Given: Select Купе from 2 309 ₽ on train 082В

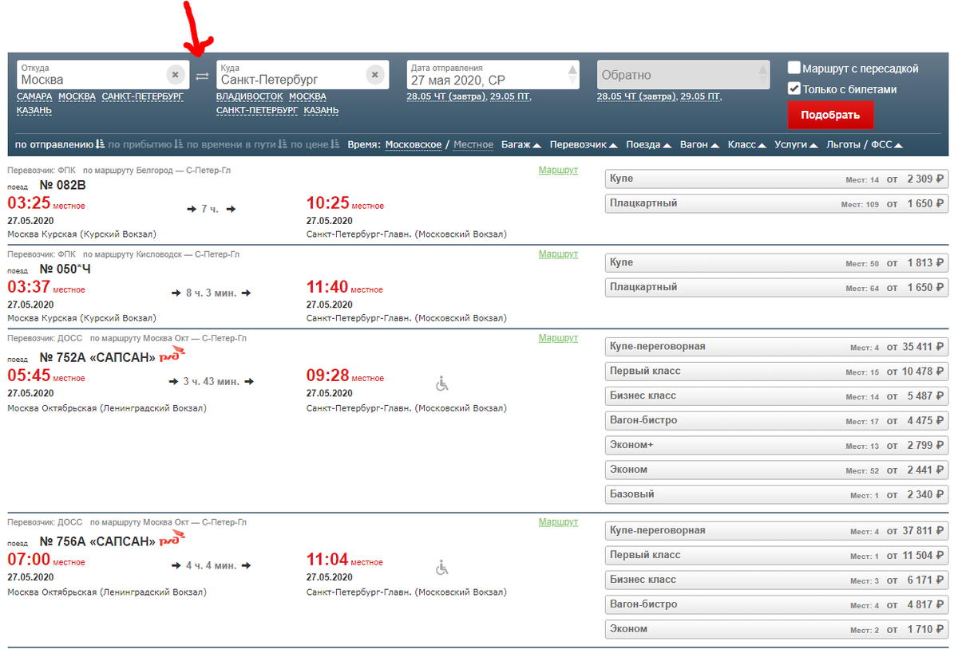Looking at the screenshot, I should [x=777, y=179].
